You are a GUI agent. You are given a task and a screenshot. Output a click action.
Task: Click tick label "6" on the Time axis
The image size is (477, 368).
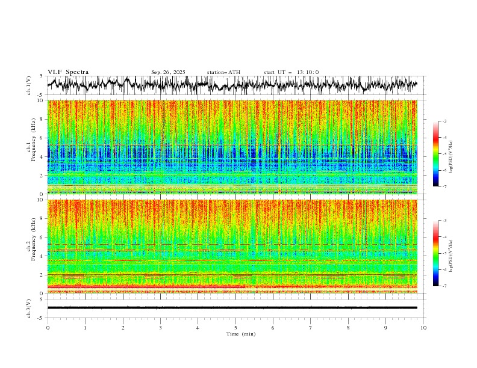[273, 328]
